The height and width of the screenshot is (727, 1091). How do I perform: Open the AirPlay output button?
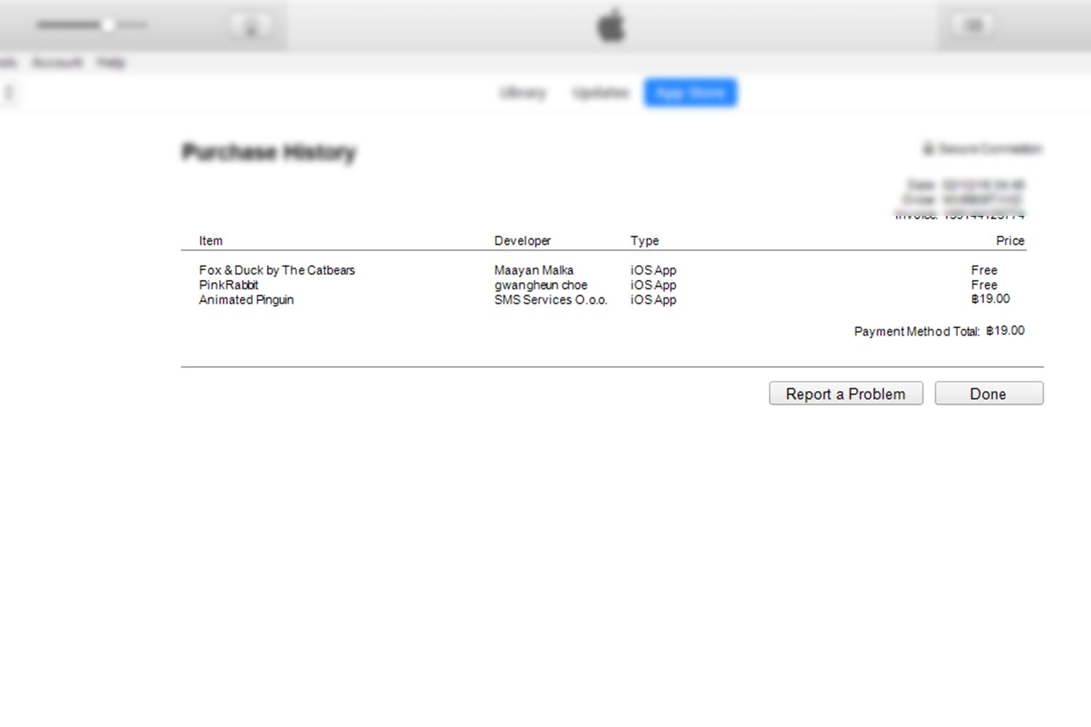tap(251, 25)
